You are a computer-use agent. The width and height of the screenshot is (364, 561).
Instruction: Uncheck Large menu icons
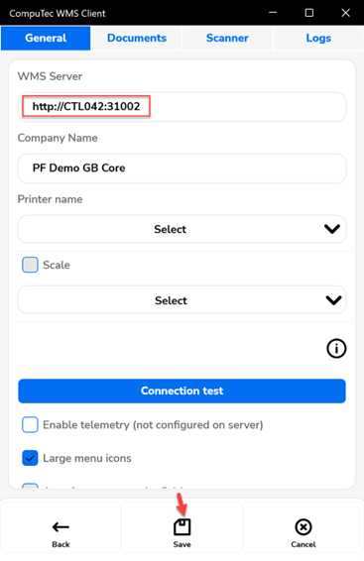(x=30, y=458)
